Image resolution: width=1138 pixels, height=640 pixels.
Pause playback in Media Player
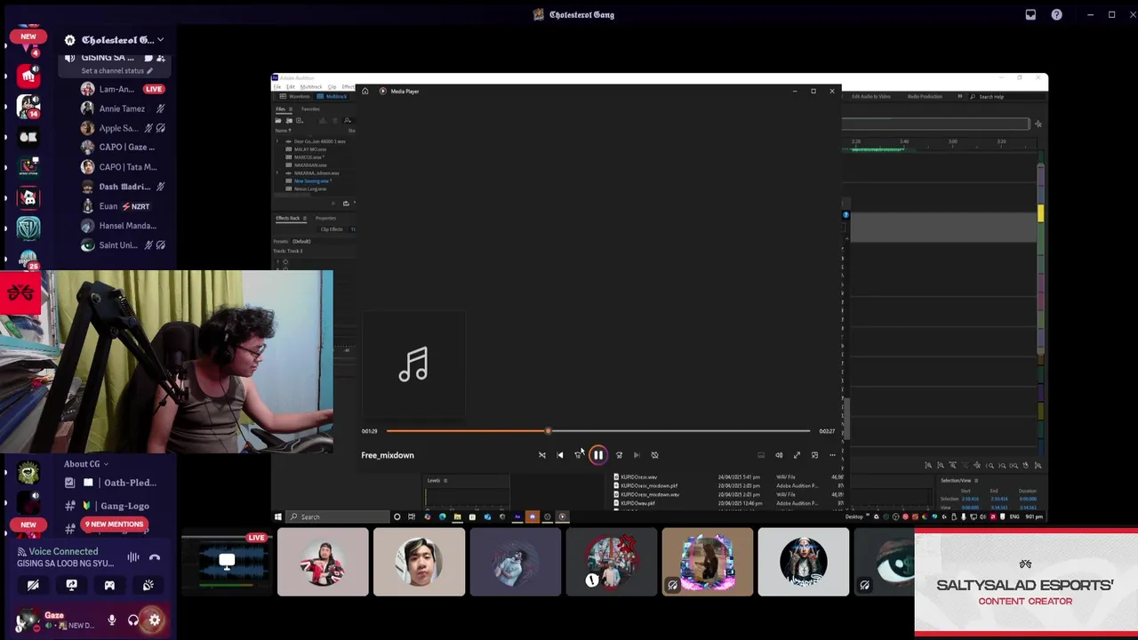pos(597,455)
